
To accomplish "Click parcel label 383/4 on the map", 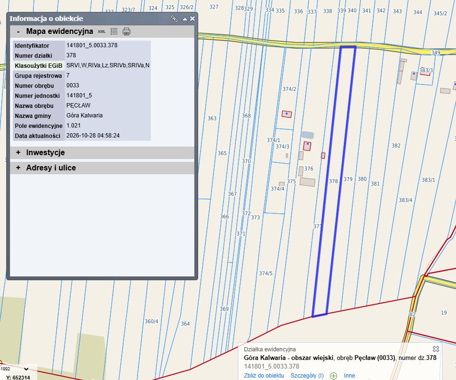I will pyautogui.click(x=405, y=200).
